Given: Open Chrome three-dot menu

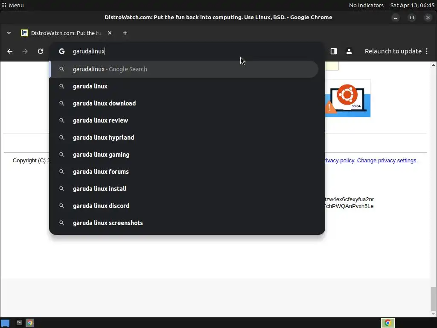Looking at the screenshot, I should tap(427, 51).
